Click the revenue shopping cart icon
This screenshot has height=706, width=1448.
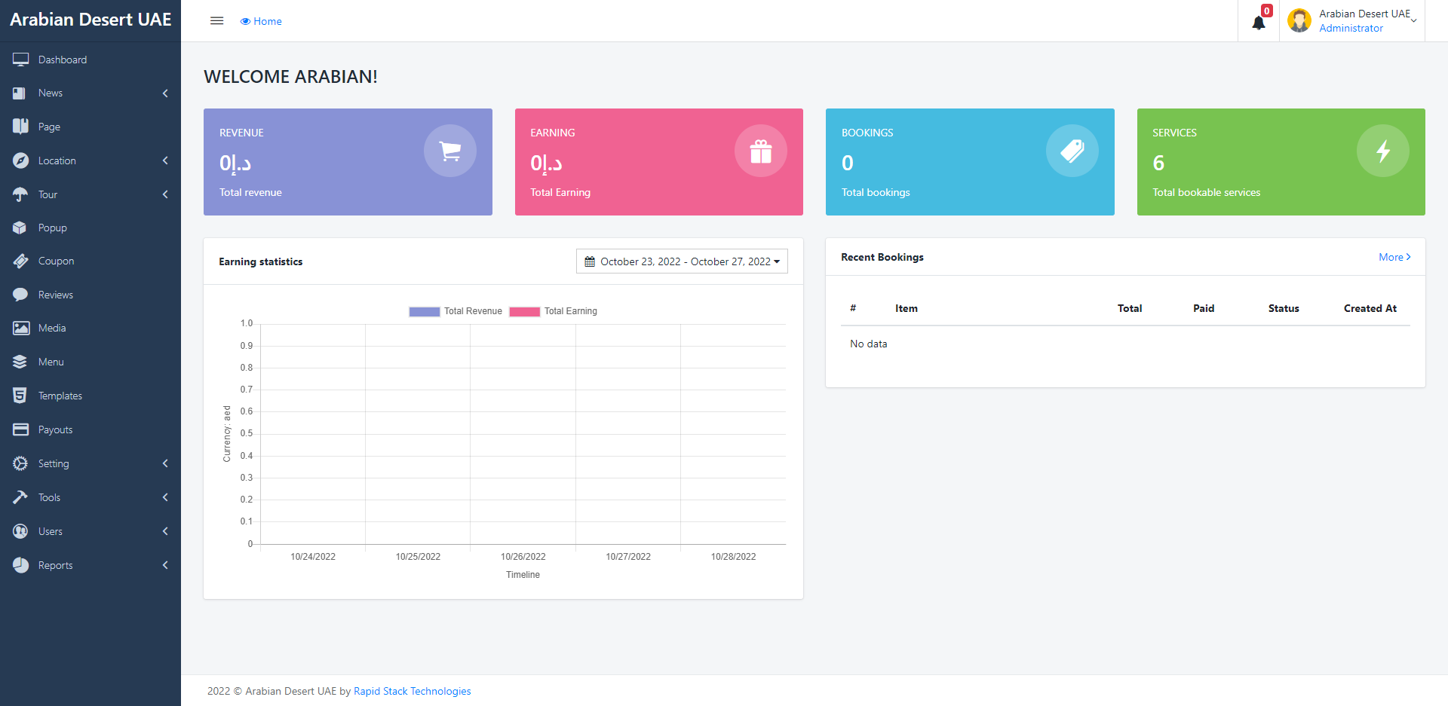(450, 151)
